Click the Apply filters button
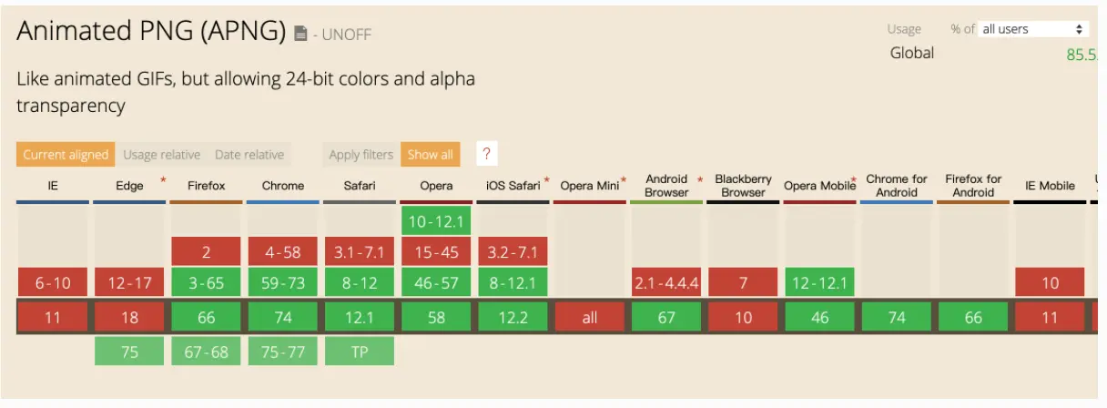 [361, 155]
